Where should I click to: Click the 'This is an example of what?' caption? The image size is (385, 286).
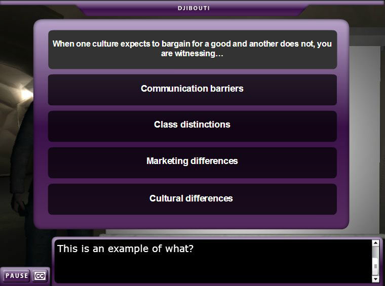125,249
